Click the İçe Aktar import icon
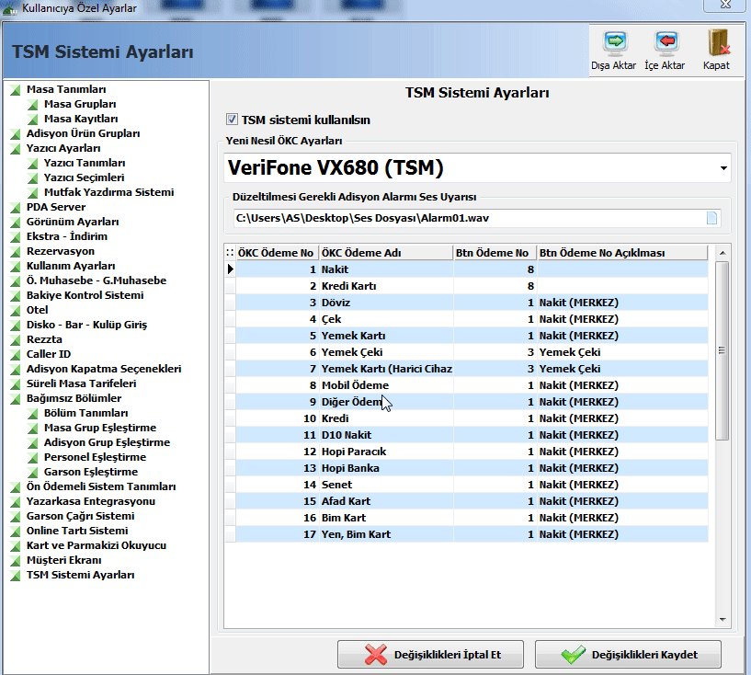This screenshot has height=675, width=751. [x=666, y=42]
